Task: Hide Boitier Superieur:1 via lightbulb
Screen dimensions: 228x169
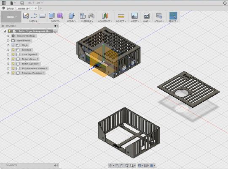Action: point(13,64)
